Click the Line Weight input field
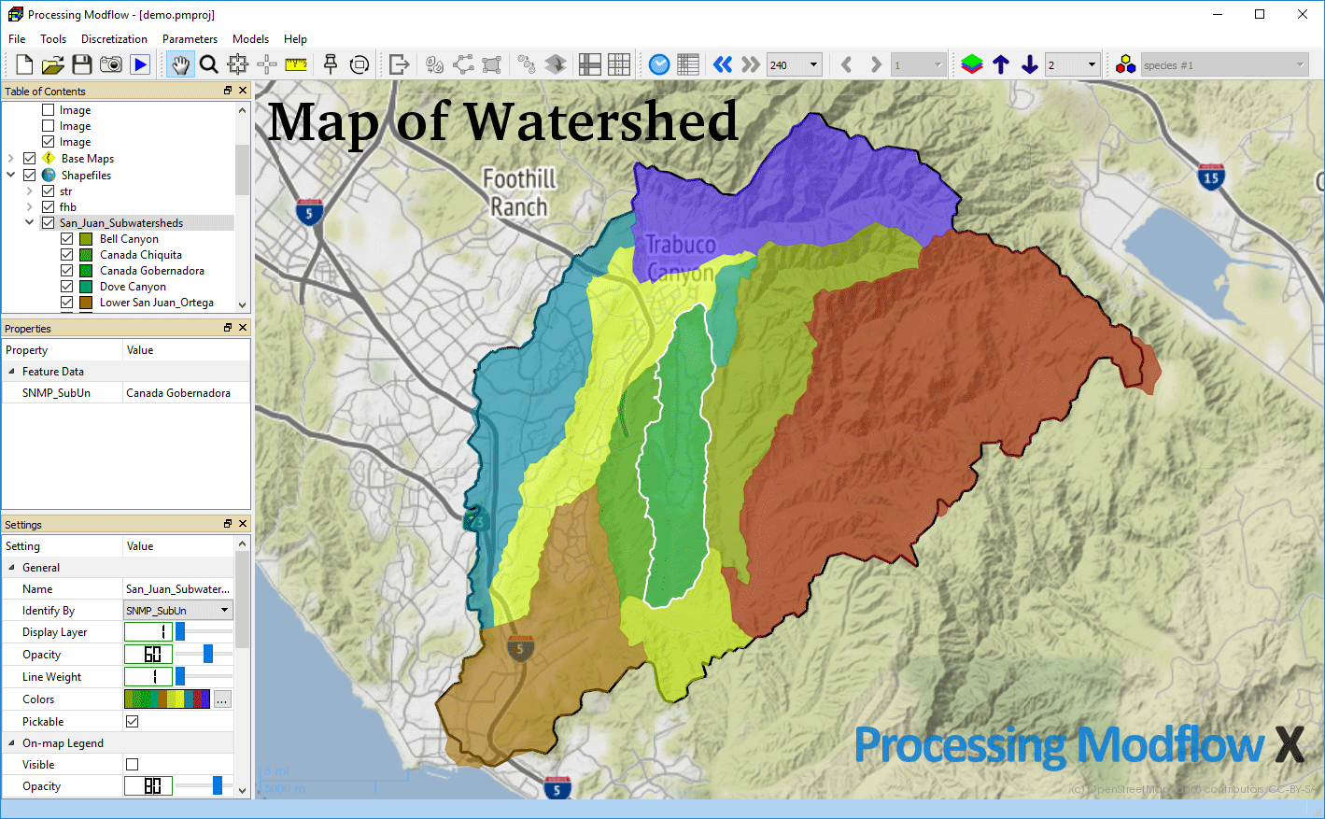Screen dimensions: 1325x819 point(148,677)
